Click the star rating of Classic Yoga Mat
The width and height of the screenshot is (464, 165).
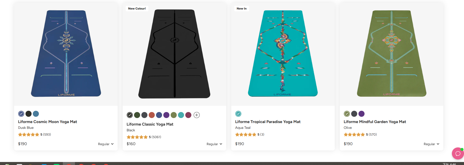pos(137,137)
